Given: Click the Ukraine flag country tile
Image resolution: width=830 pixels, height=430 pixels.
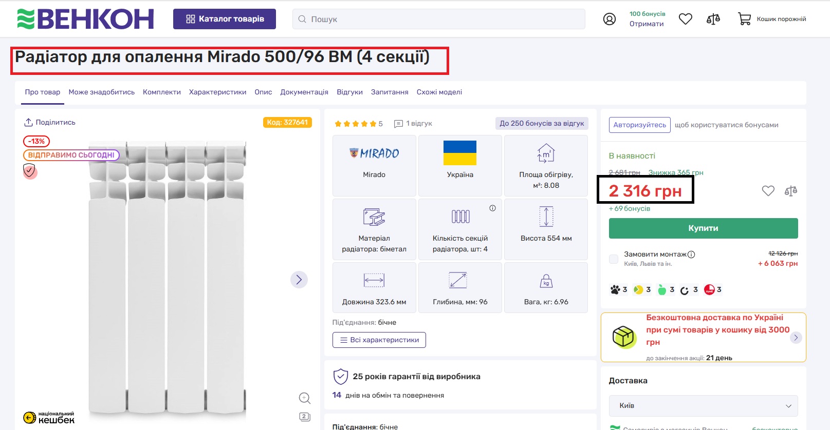Looking at the screenshot, I should pyautogui.click(x=460, y=165).
